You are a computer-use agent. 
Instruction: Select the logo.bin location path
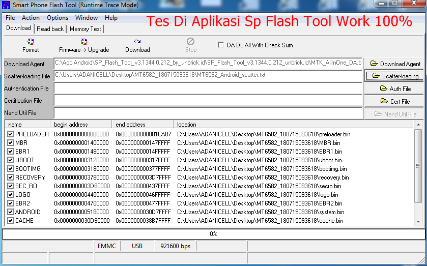pos(258,195)
